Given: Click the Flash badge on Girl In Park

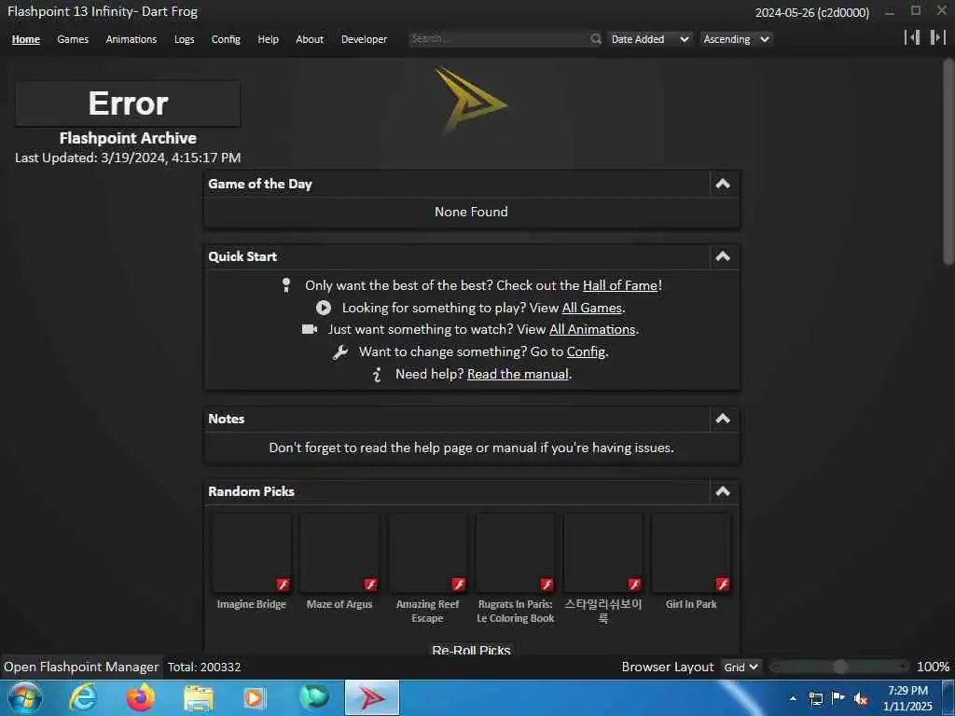Looking at the screenshot, I should pos(723,585).
